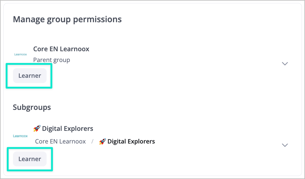Click the teal highlight border around the subgroup Learner badge

pos(52,159)
